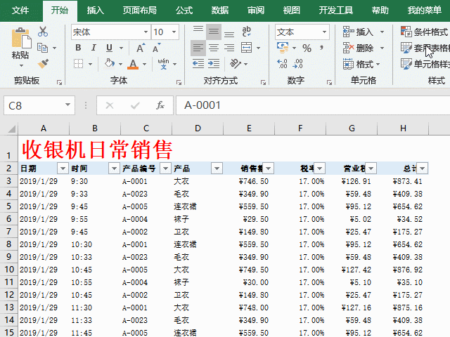Open the Alignment dialog launcher

[x=263, y=83]
